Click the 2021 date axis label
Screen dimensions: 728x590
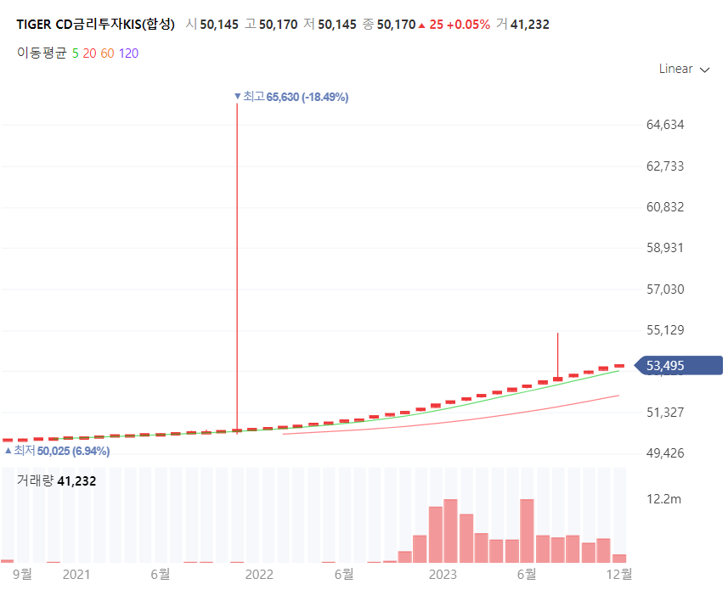pos(76,575)
